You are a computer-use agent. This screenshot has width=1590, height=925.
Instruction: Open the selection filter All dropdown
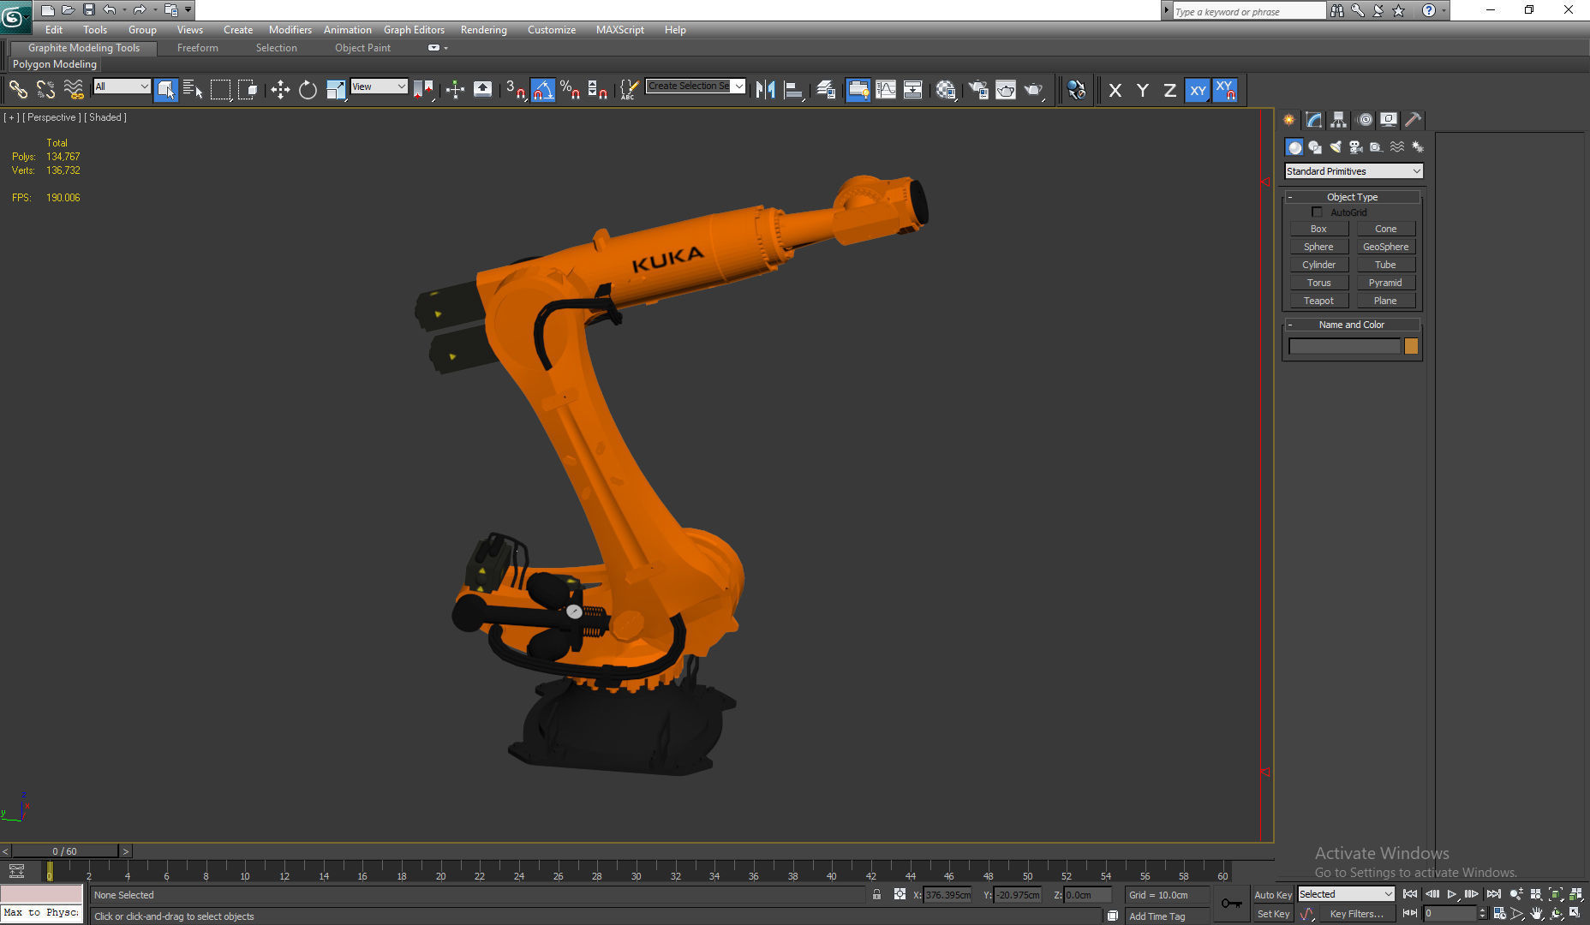click(122, 86)
